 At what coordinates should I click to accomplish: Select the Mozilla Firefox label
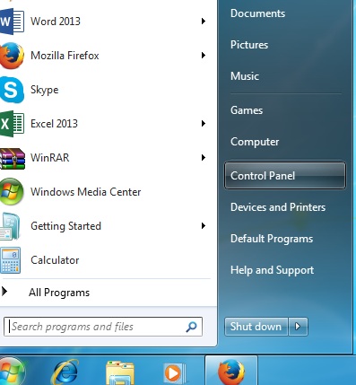65,56
